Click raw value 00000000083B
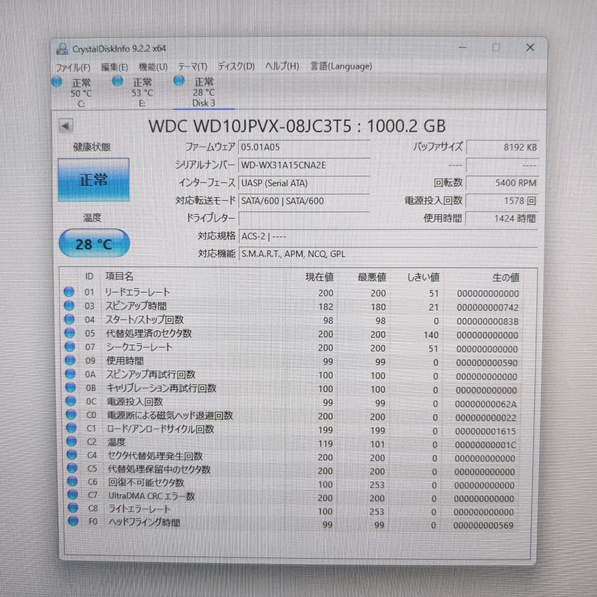 [487, 321]
